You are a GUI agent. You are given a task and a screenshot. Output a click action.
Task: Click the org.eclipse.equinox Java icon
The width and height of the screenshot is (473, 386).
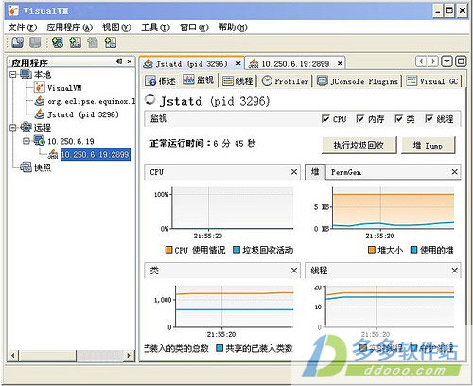click(40, 101)
